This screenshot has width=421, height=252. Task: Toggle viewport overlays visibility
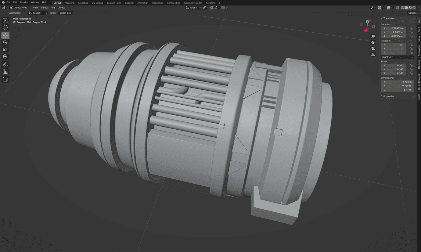388,8
